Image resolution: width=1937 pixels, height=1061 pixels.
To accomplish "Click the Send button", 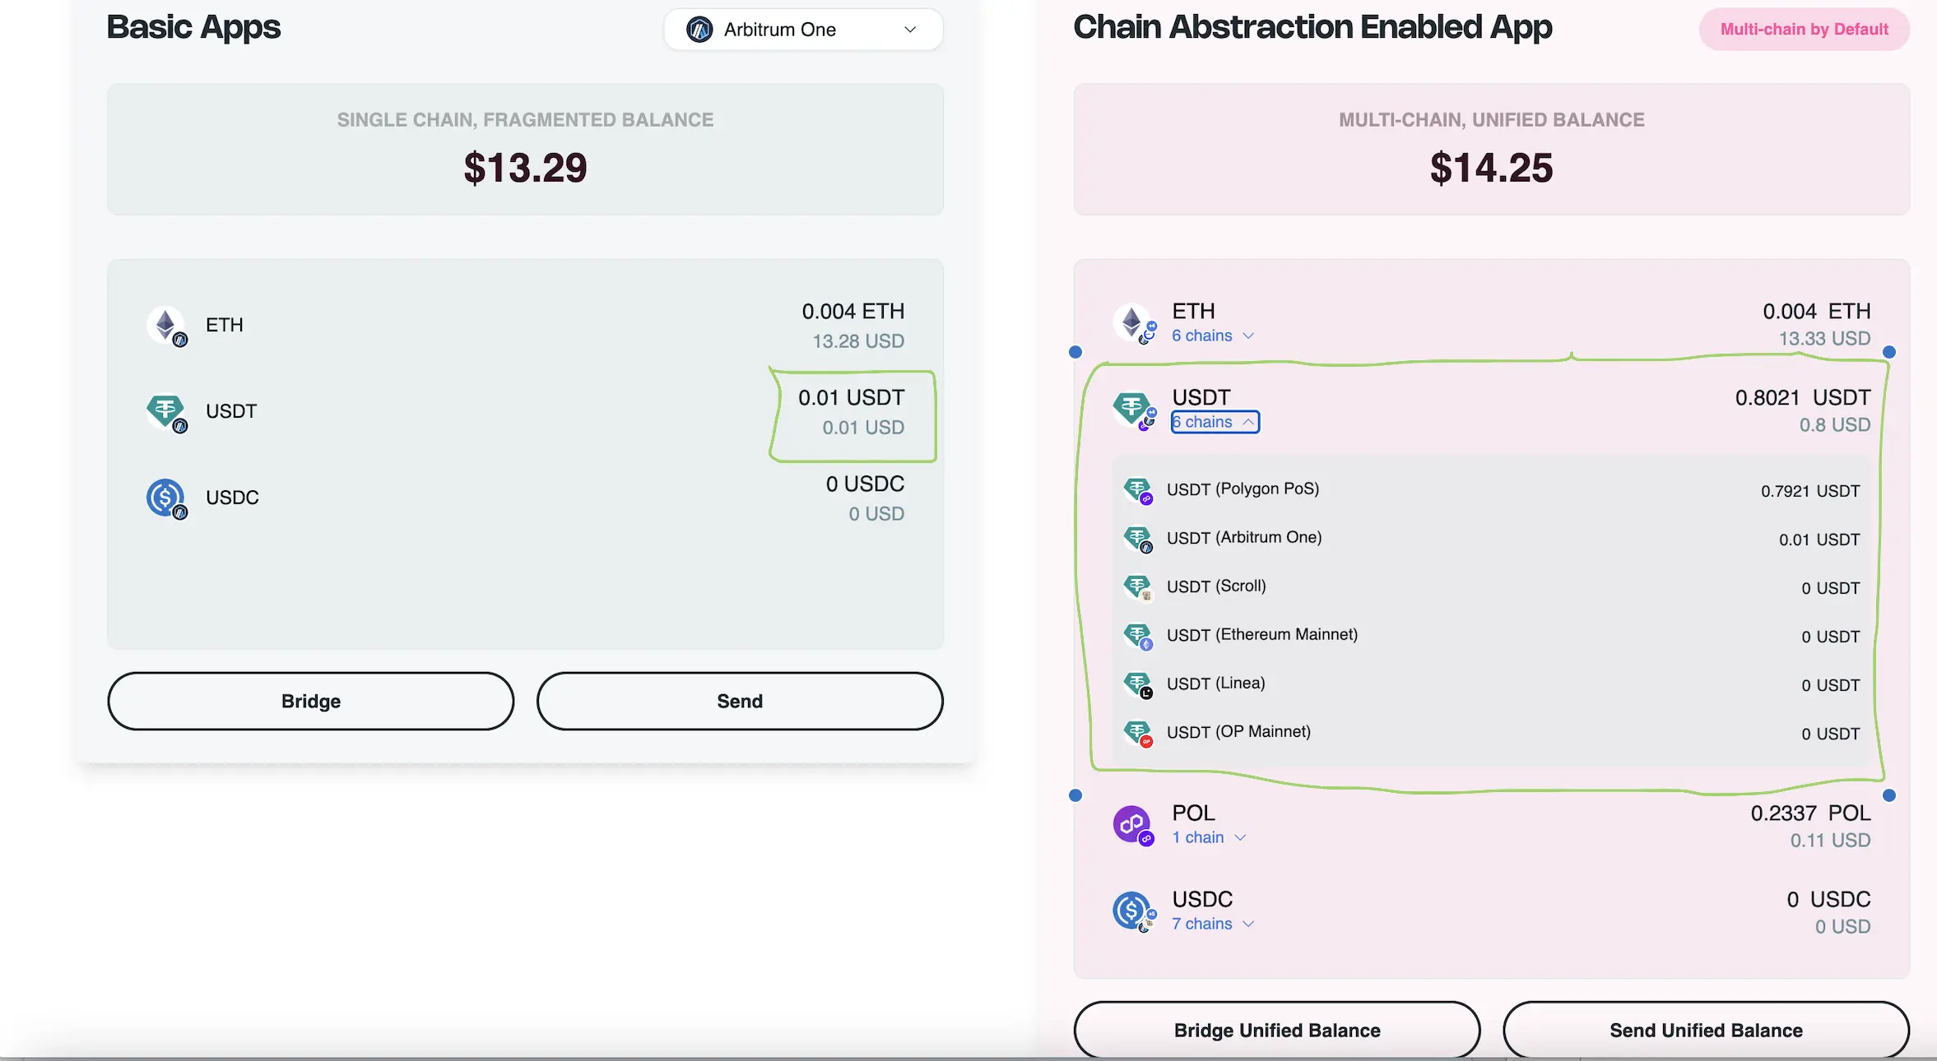I will [740, 701].
